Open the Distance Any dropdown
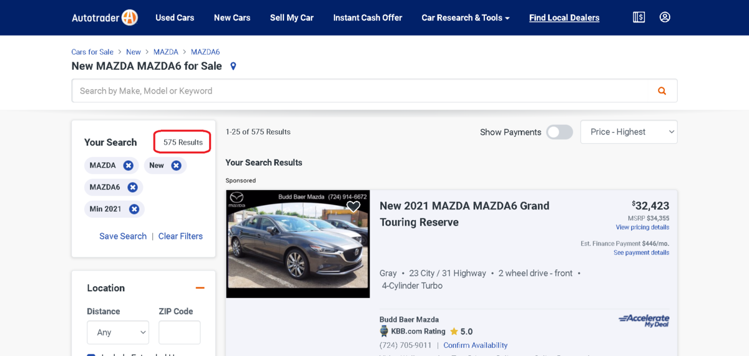The image size is (749, 356). click(x=118, y=332)
